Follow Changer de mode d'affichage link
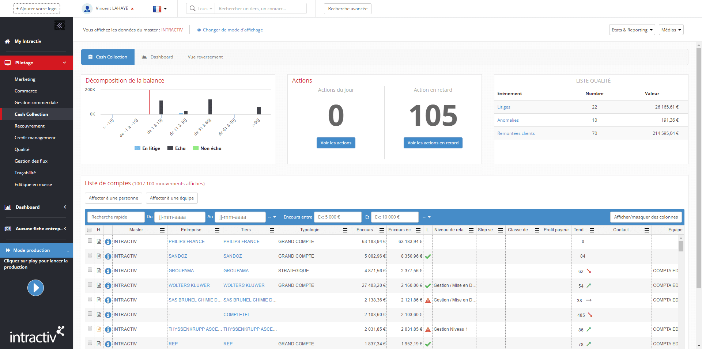This screenshot has height=349, width=702. pos(233,30)
